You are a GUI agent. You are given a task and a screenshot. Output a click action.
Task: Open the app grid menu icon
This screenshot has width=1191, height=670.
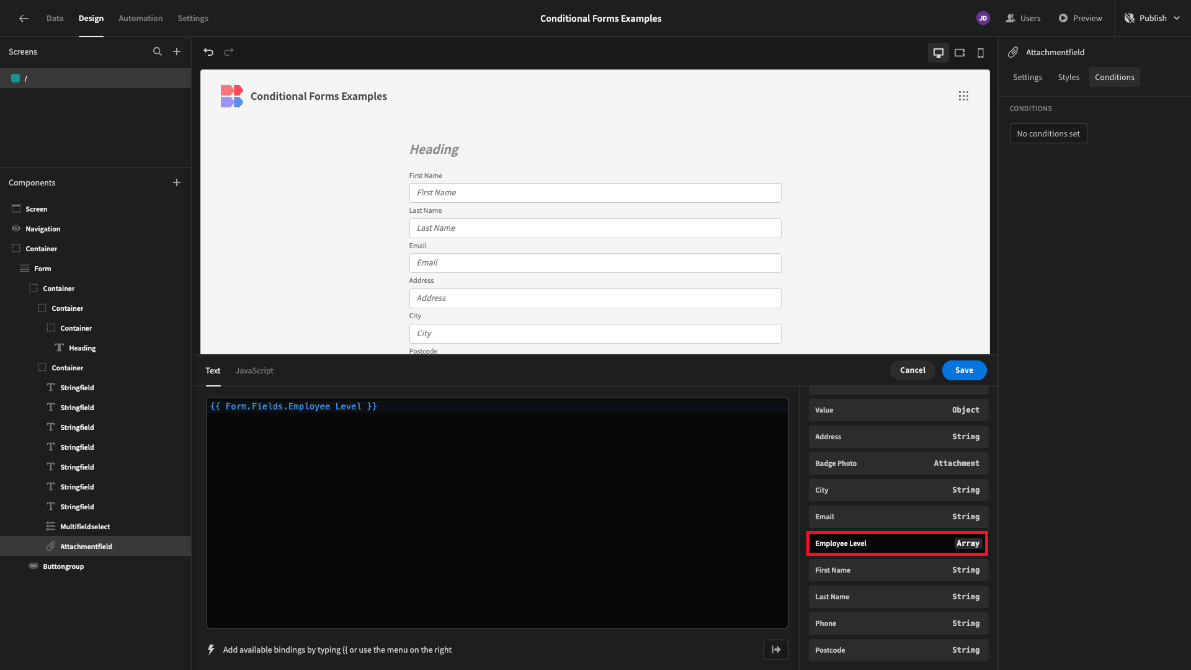click(x=963, y=96)
